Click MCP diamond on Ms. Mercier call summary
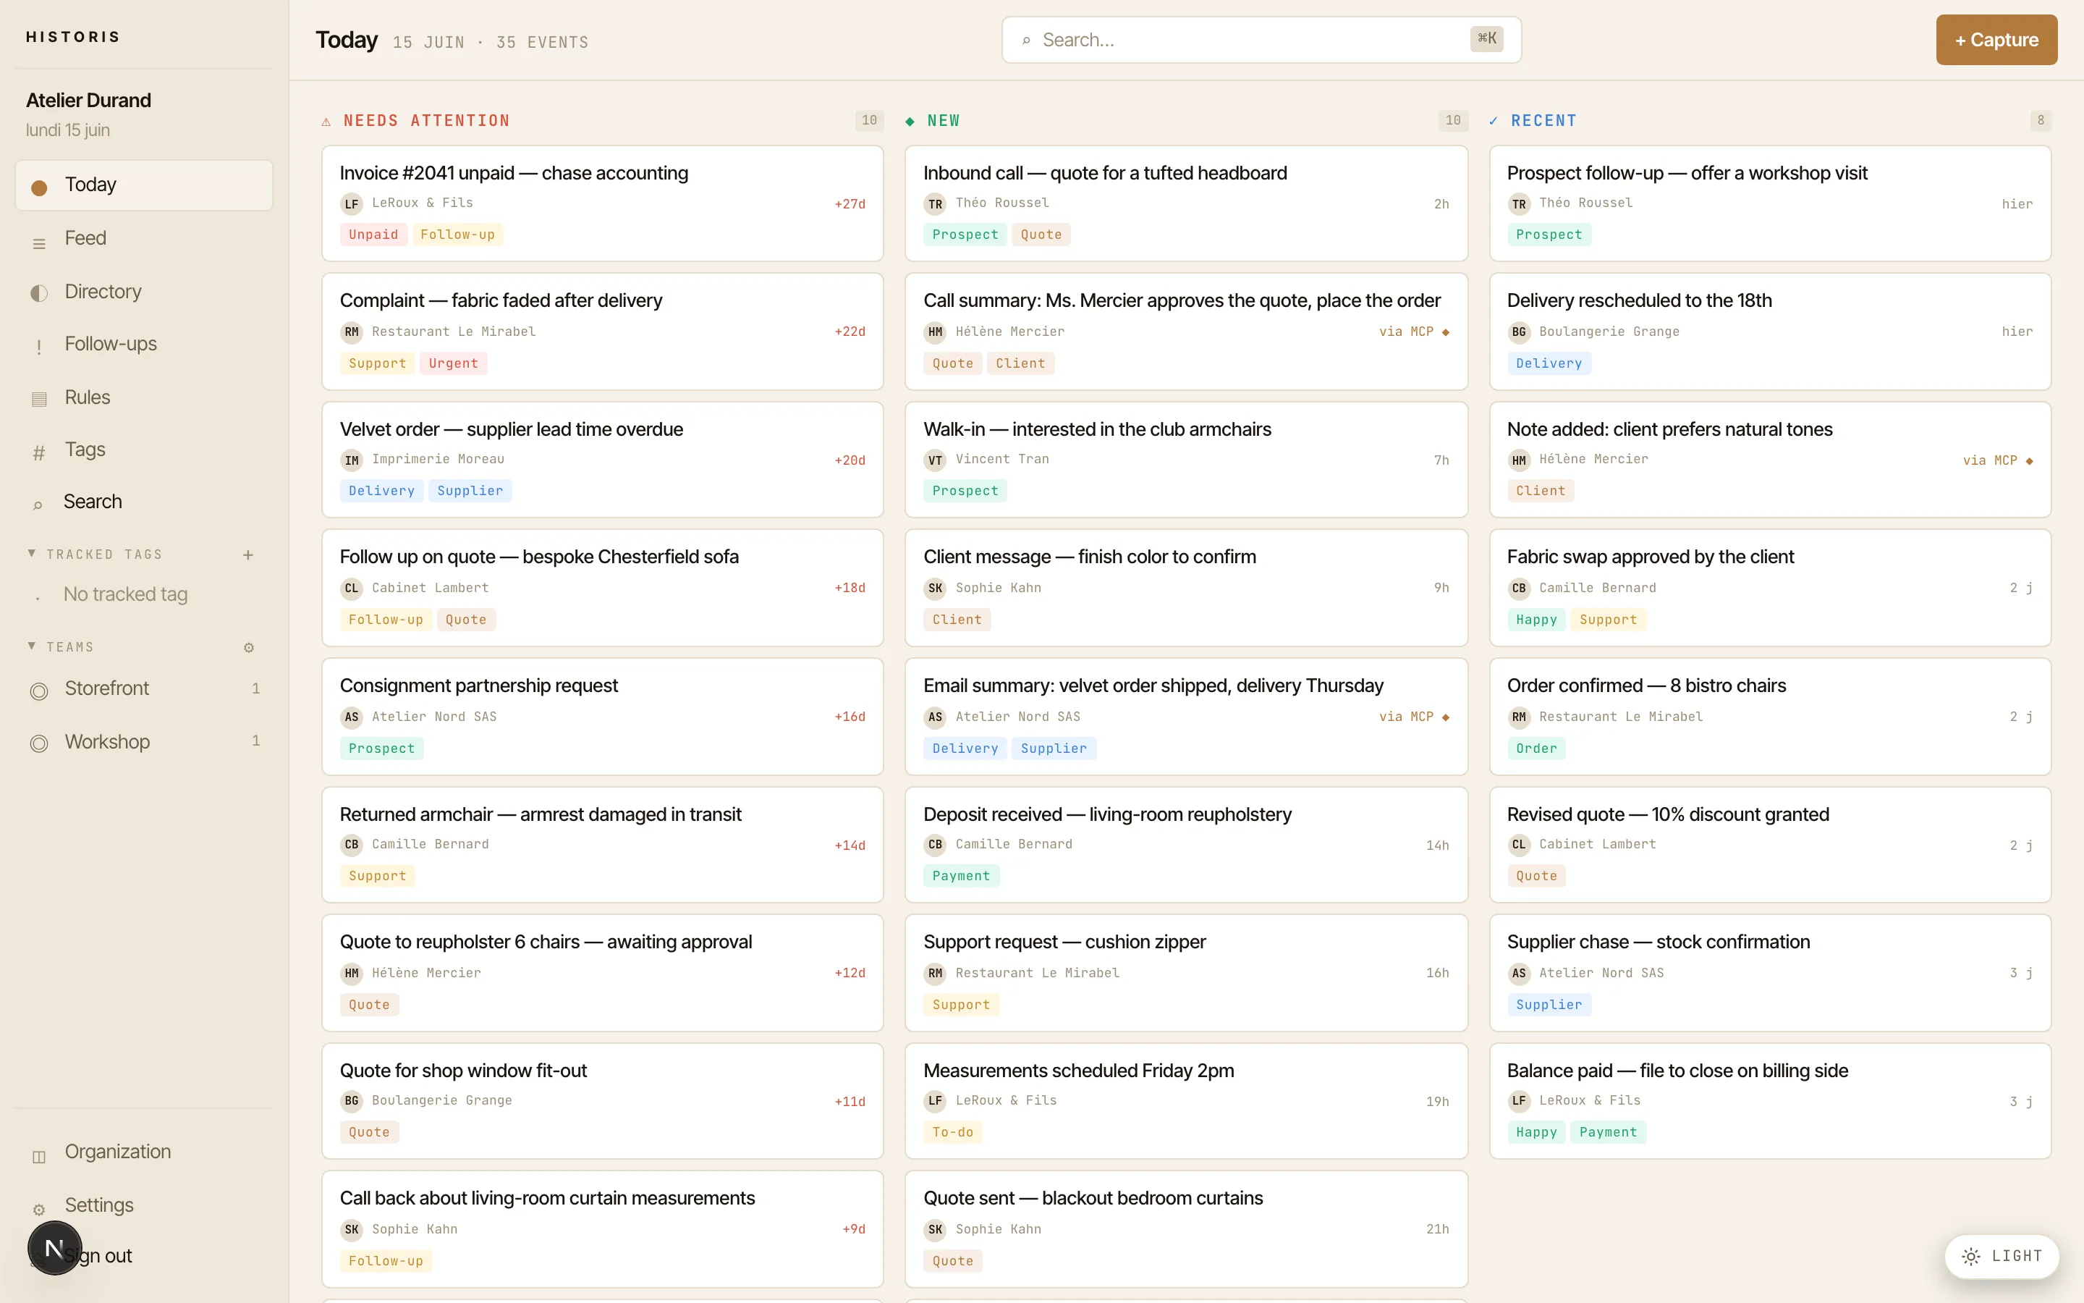Screen dimensions: 2084x1303 click(x=1445, y=332)
